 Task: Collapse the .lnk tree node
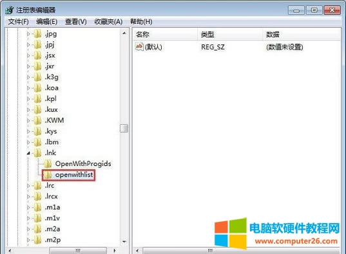pos(28,153)
